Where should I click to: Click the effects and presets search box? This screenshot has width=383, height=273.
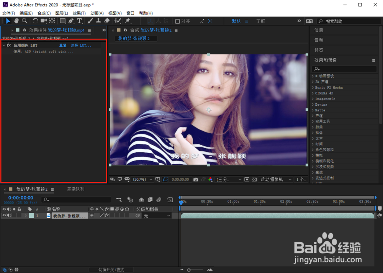point(344,69)
